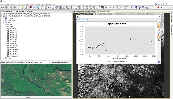
Task: Expand the Vector Data folder
Action: pyautogui.click(x=4, y=20)
